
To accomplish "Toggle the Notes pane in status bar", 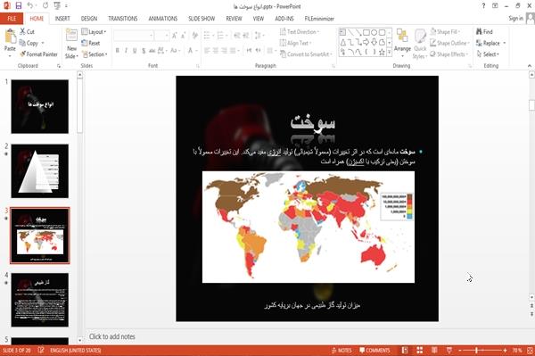I will coord(342,350).
